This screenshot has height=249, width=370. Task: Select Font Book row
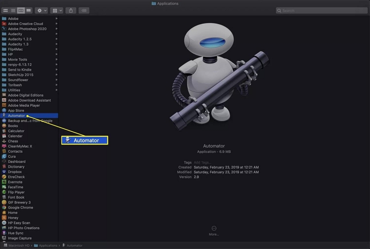tap(29, 197)
